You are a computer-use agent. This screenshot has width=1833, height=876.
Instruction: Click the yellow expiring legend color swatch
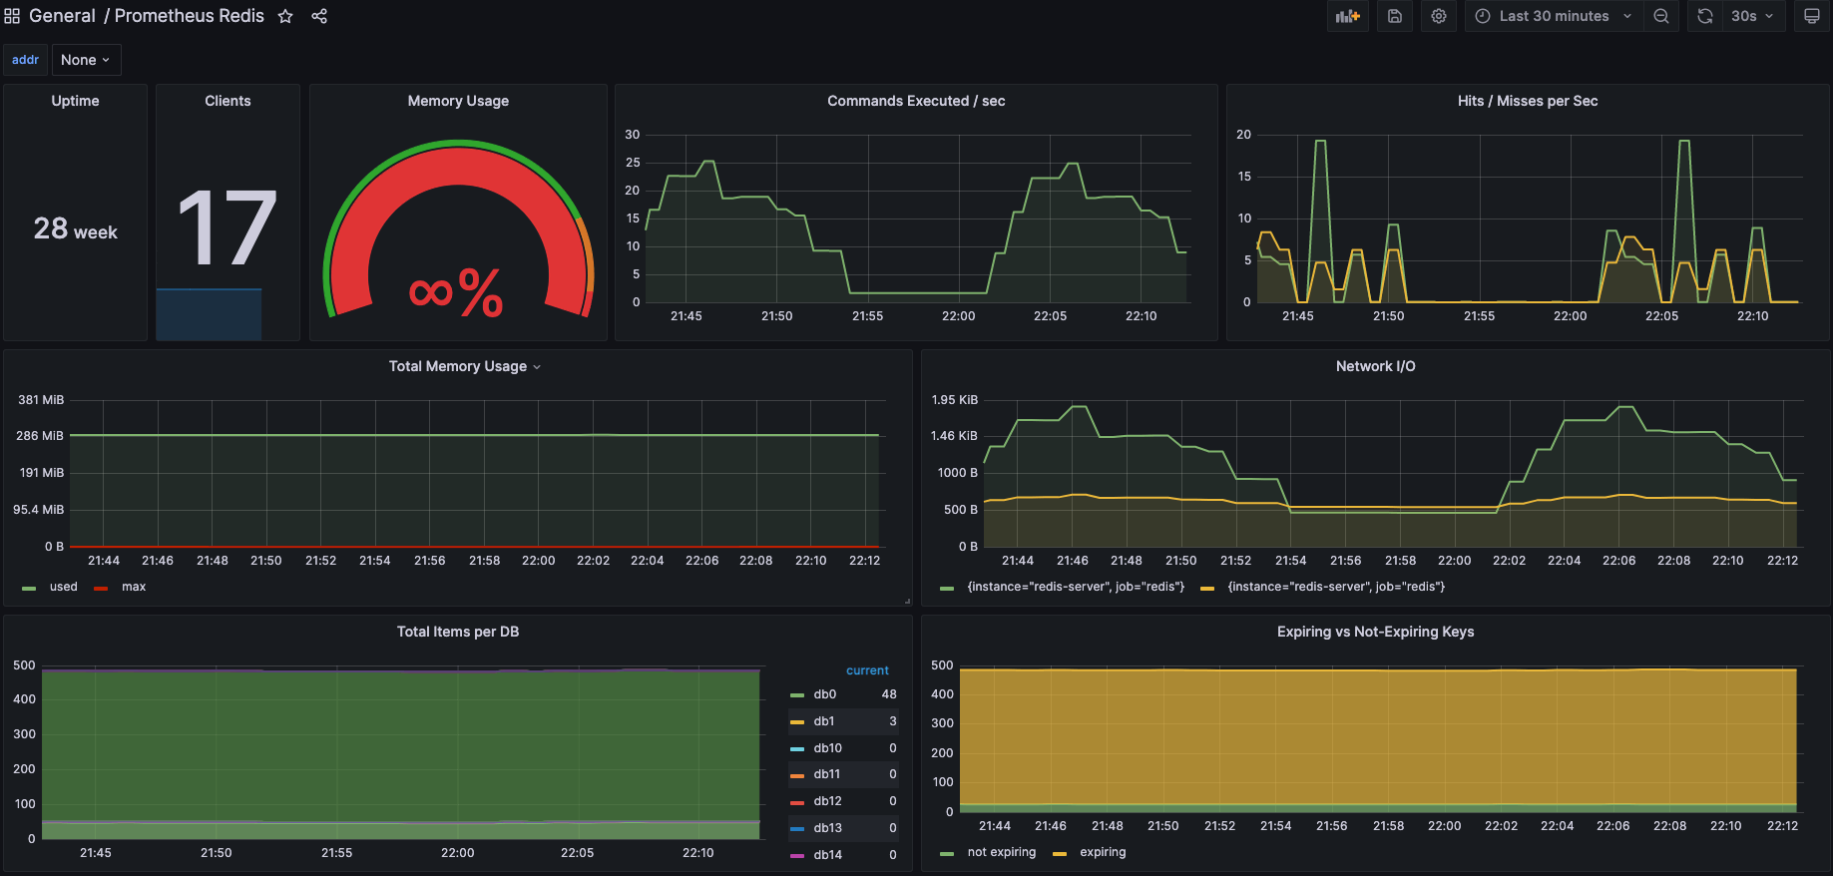[x=1060, y=853]
